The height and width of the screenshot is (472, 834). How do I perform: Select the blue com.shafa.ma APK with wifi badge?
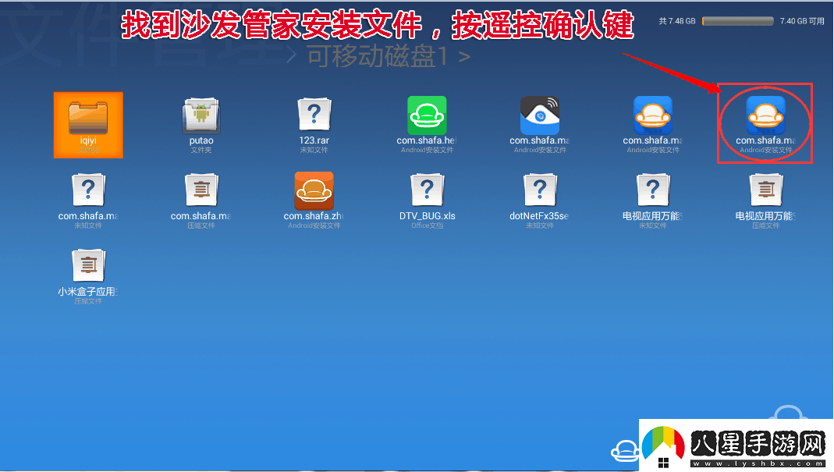pos(539,117)
